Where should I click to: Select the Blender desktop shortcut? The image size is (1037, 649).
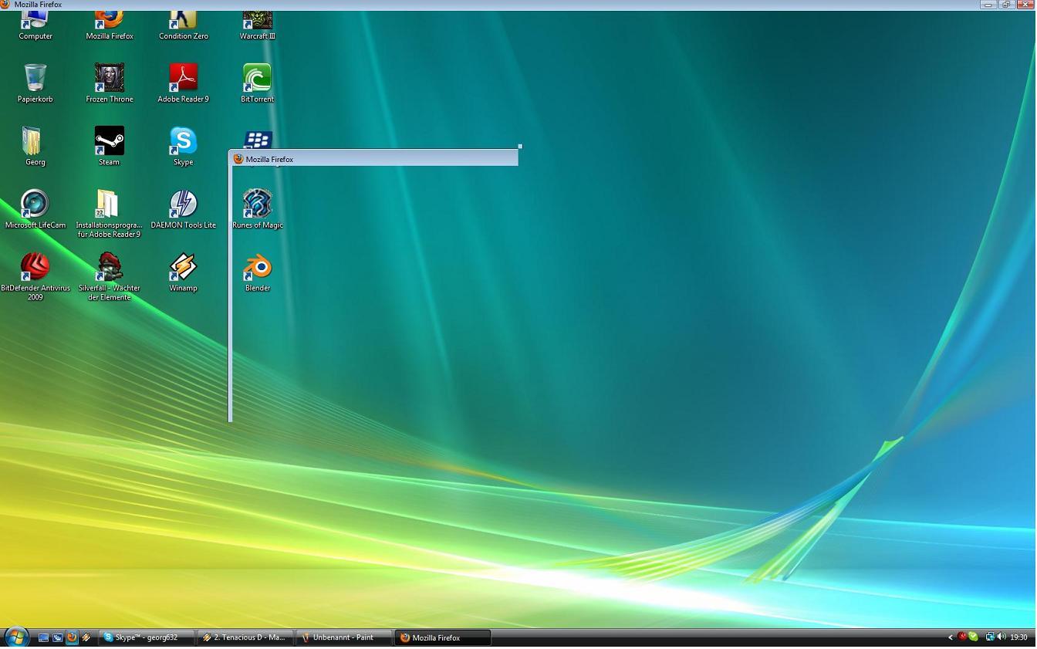tap(258, 273)
